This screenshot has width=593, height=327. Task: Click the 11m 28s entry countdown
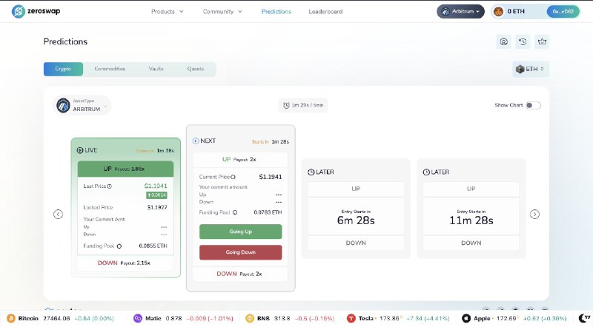pos(471,220)
